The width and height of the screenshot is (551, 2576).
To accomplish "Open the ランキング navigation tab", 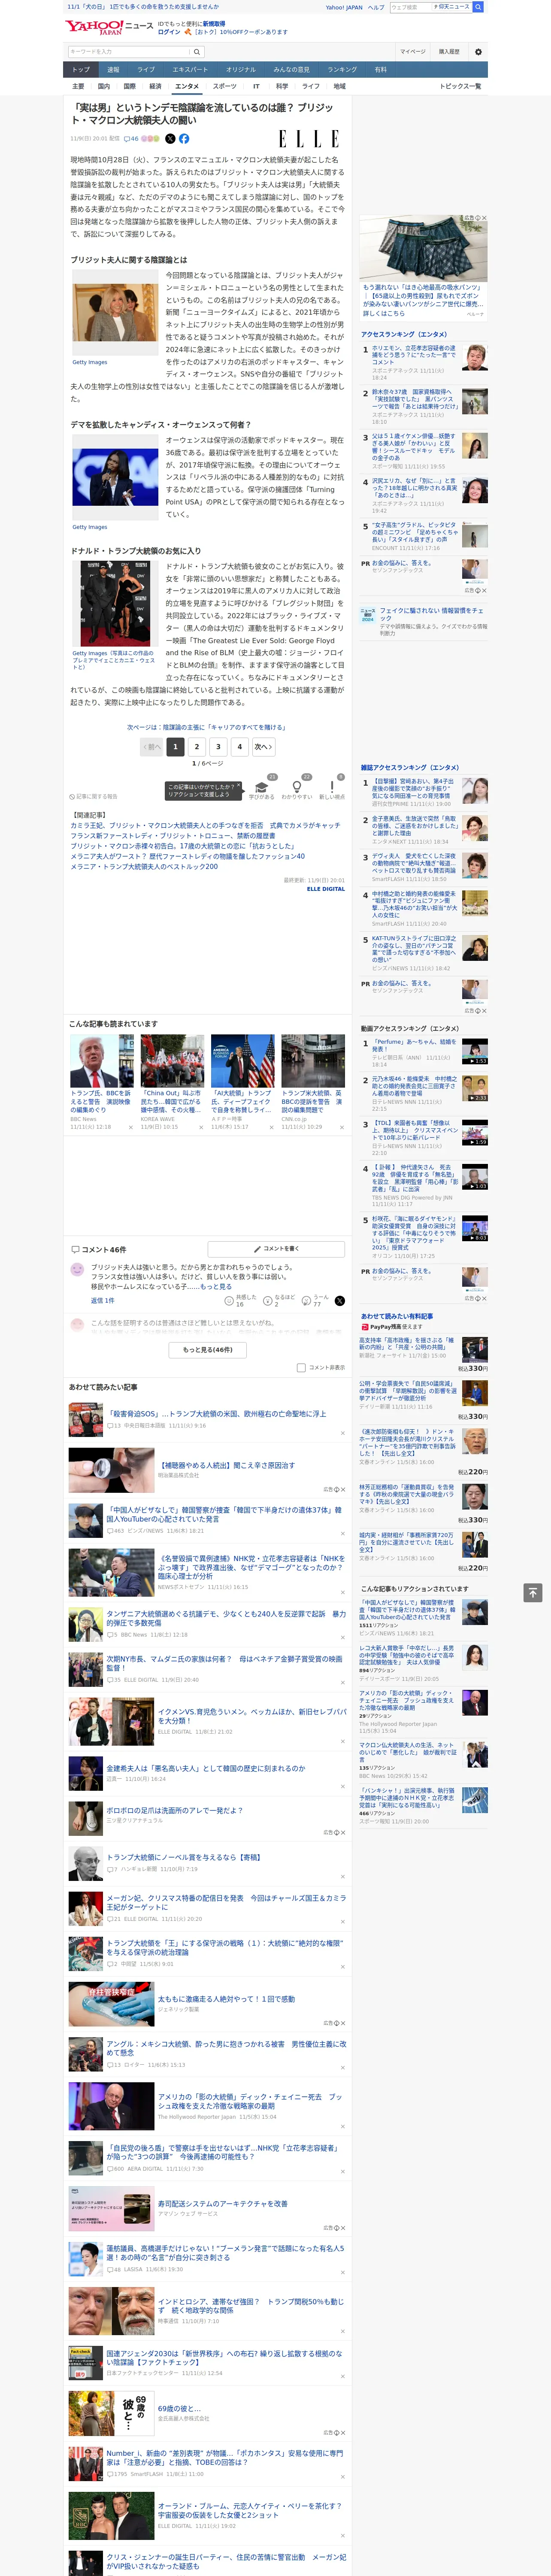I will 342,70.
